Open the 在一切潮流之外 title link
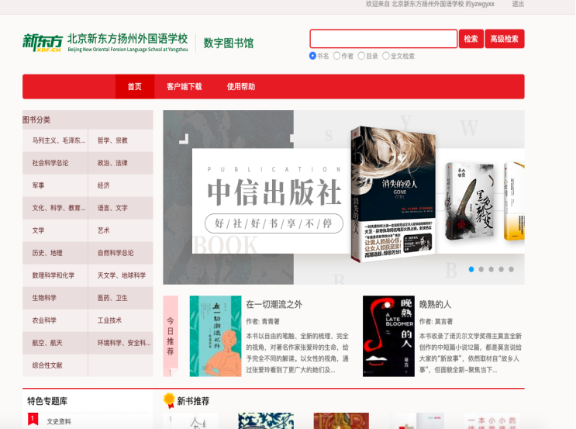 274,304
